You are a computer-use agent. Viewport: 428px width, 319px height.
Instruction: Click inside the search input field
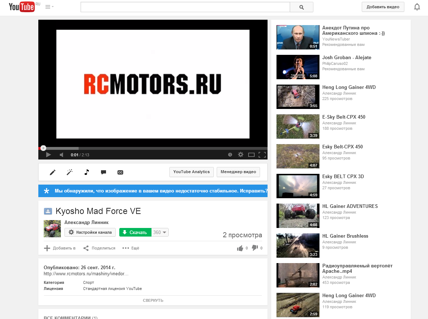pyautogui.click(x=185, y=7)
